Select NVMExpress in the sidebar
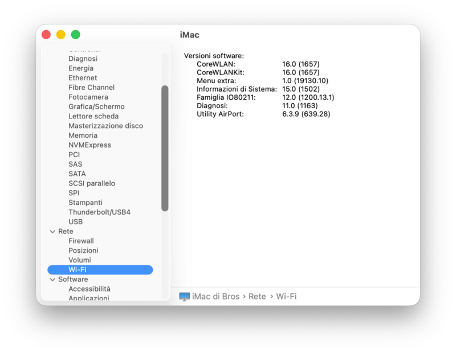This screenshot has height=353, width=456. [x=89, y=145]
